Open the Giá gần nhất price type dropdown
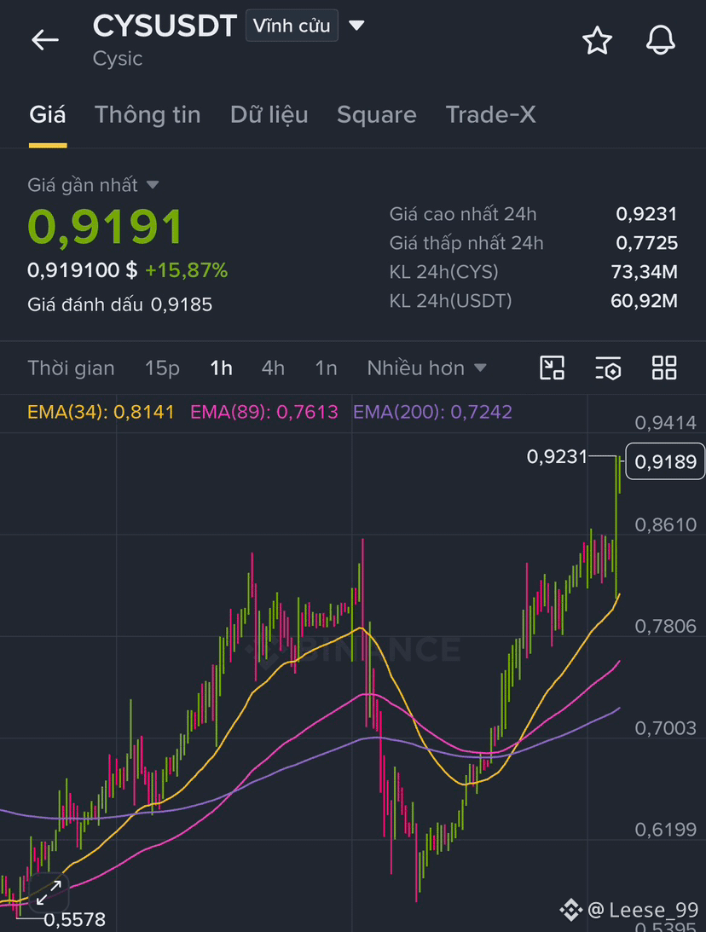The height and width of the screenshot is (932, 706). pyautogui.click(x=93, y=185)
